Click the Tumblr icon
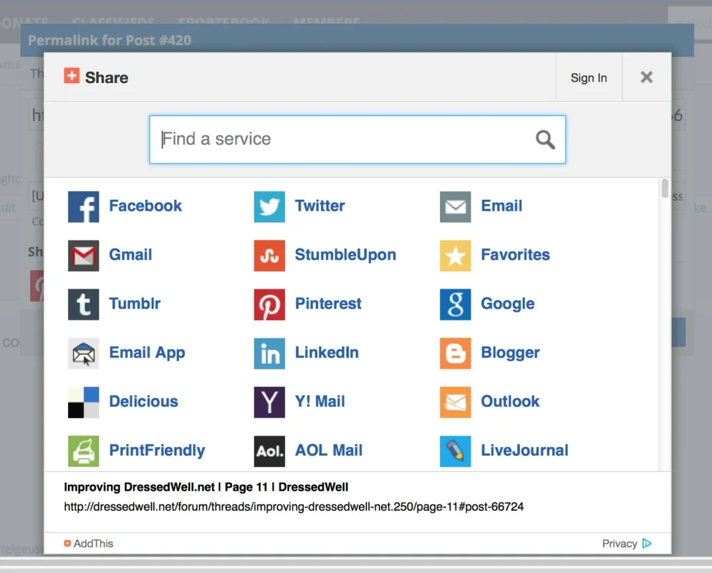This screenshot has width=712, height=573. [84, 304]
